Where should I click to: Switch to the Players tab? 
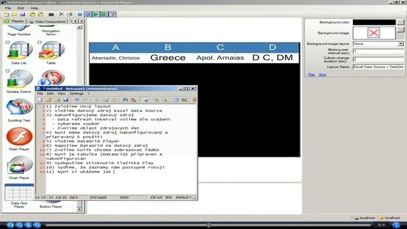(14, 21)
